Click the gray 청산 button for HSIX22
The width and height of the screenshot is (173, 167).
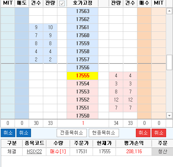(162, 152)
